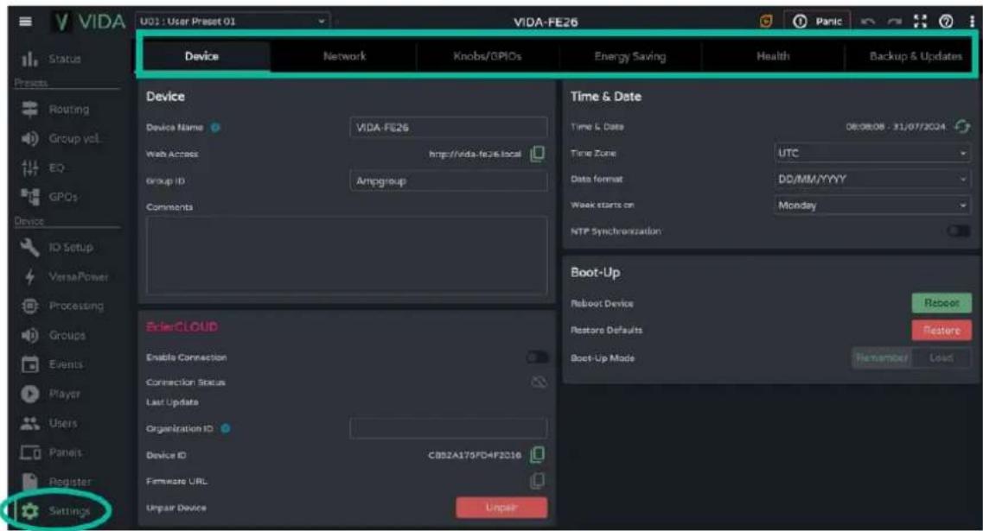983x531 pixels.
Task: Open Settings gear in the sidebar
Action: pyautogui.click(x=56, y=511)
